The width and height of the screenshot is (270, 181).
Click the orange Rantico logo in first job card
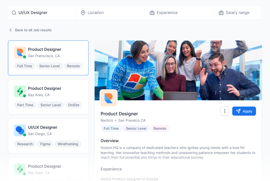(x=20, y=52)
